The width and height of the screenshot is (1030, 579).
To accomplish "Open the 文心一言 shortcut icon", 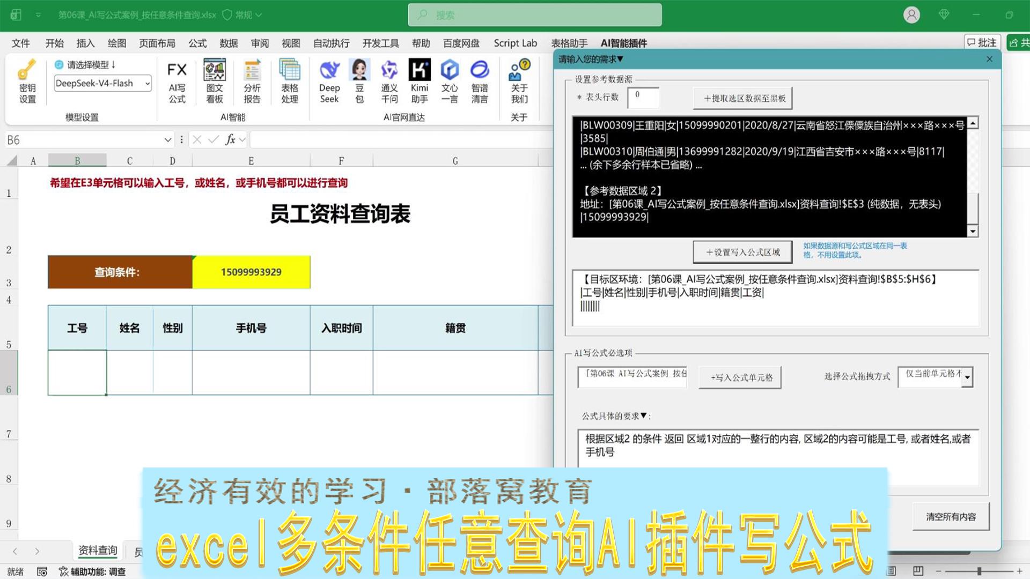I will 450,81.
